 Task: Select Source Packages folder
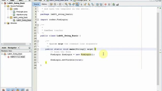click(17, 6)
